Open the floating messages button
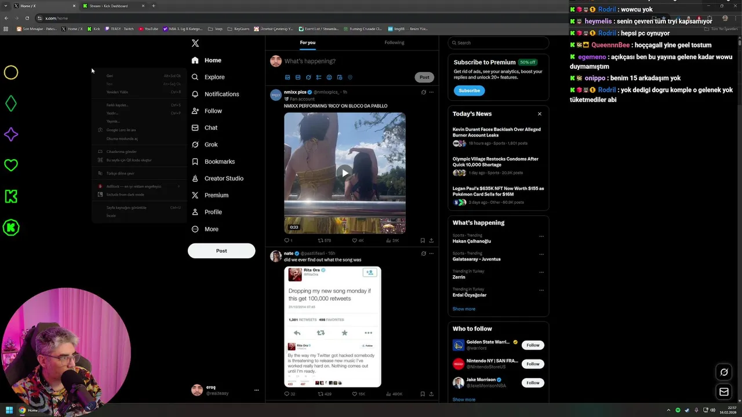Screen dimensions: 742x417 [723, 392]
